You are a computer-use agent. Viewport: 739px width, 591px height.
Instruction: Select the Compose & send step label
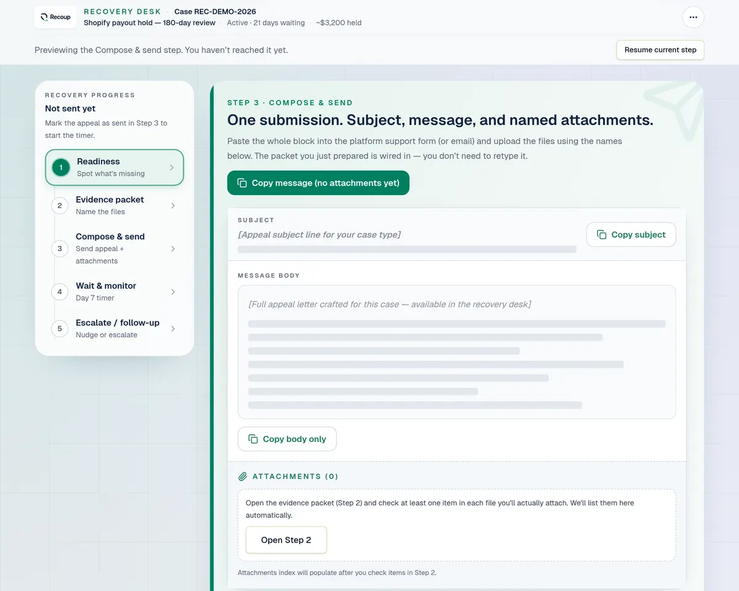click(x=110, y=236)
